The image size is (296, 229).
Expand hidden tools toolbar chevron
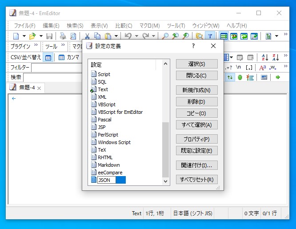tap(63, 45)
